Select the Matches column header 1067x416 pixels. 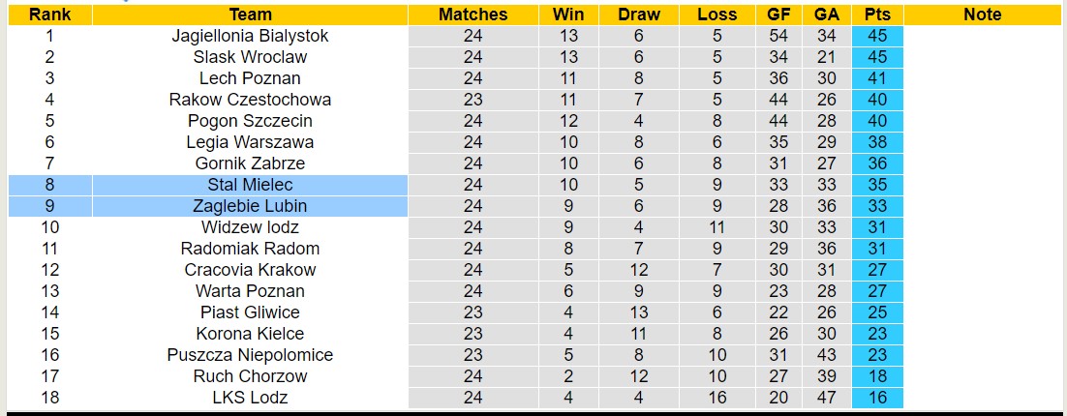pyautogui.click(x=473, y=15)
